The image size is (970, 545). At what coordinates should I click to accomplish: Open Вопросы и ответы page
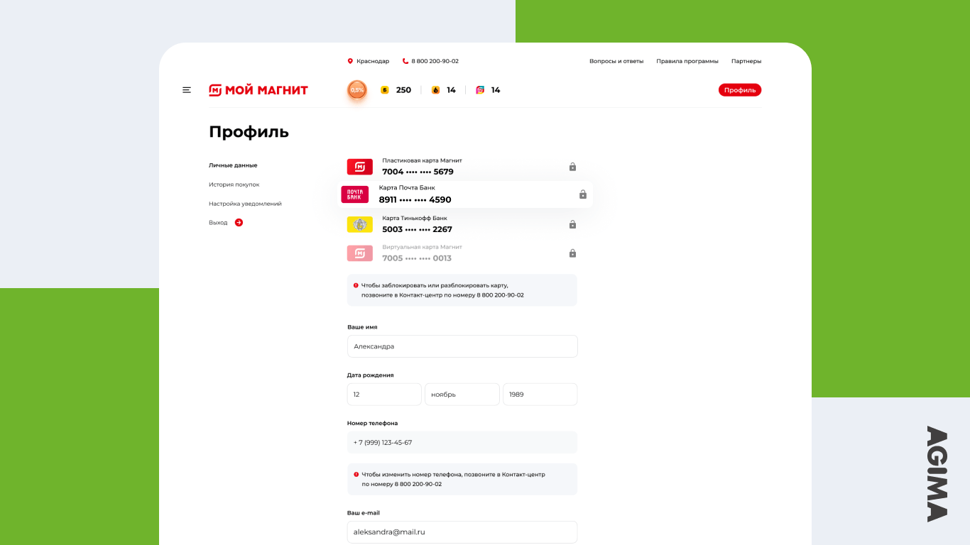click(x=616, y=61)
